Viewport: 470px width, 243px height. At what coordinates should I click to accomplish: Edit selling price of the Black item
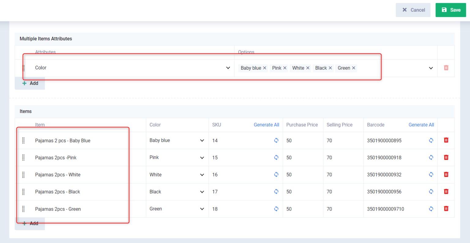pos(343,192)
